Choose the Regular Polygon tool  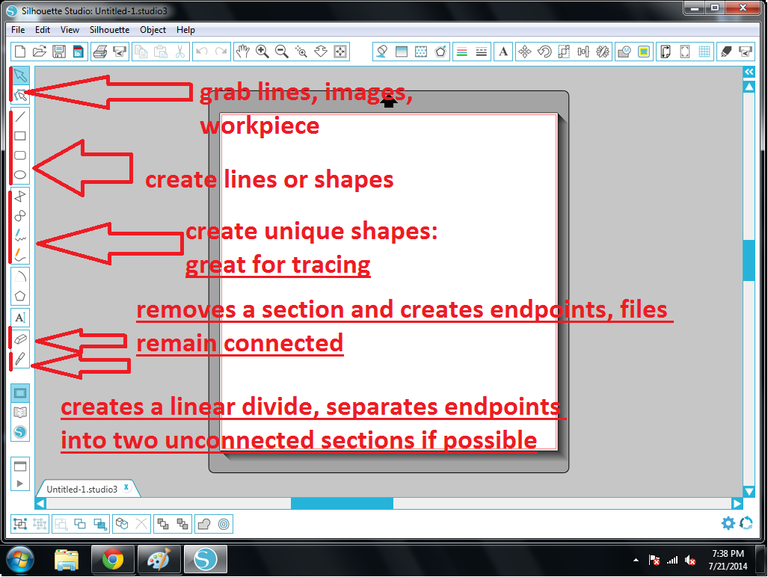20,296
